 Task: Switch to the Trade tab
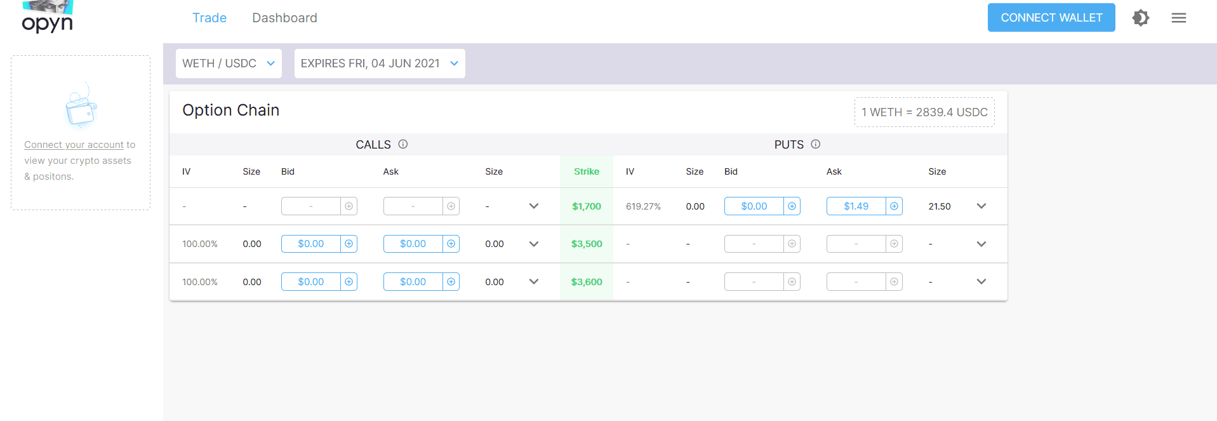[x=209, y=18]
